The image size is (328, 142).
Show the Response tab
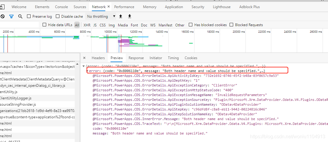click(136, 58)
